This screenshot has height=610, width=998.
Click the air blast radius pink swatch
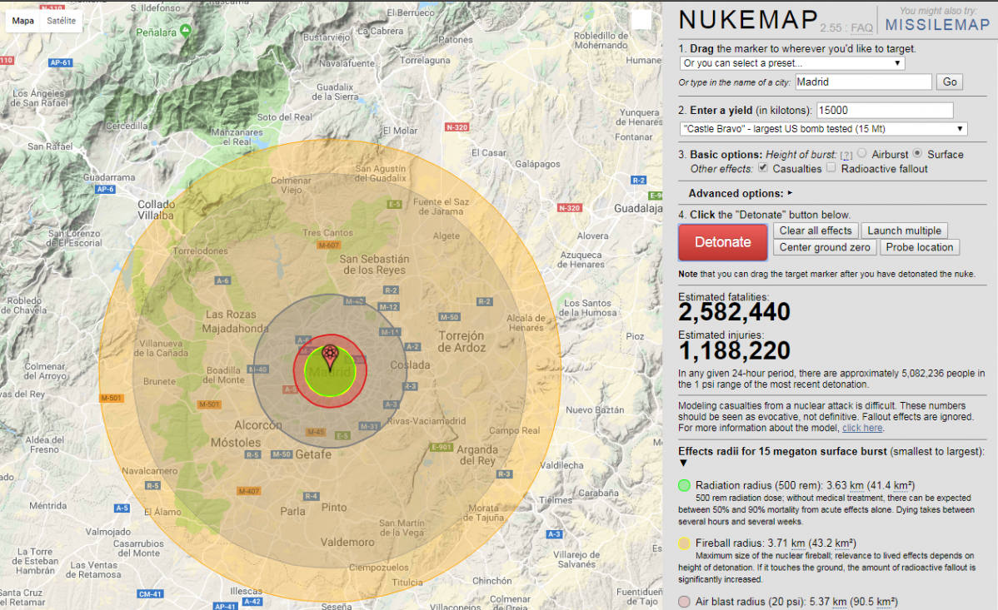tap(684, 602)
